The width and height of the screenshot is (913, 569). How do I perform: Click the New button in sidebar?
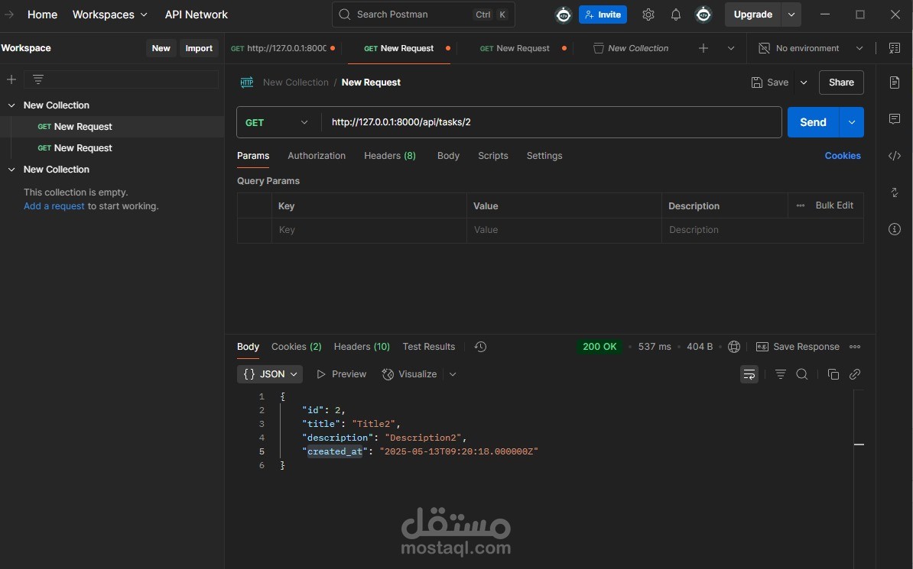161,48
